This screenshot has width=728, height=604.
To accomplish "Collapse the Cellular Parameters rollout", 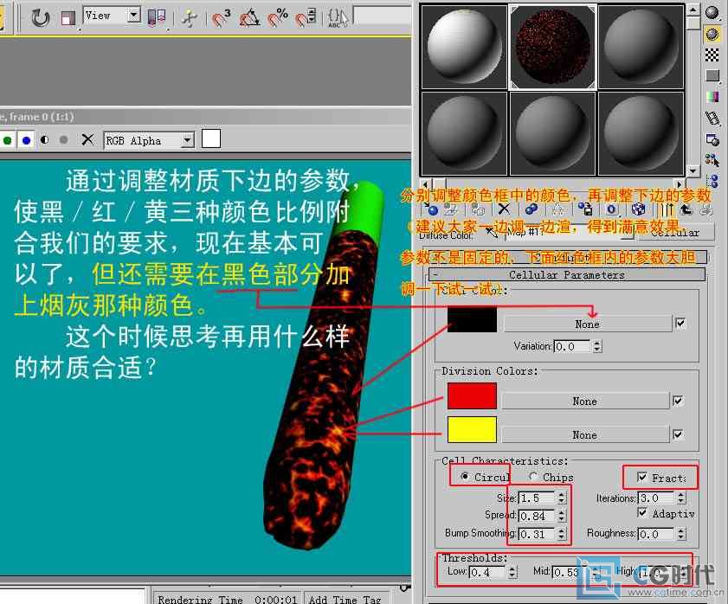I will [x=567, y=274].
